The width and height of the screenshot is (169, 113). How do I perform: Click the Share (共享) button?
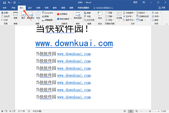pyautogui.click(x=162, y=8)
